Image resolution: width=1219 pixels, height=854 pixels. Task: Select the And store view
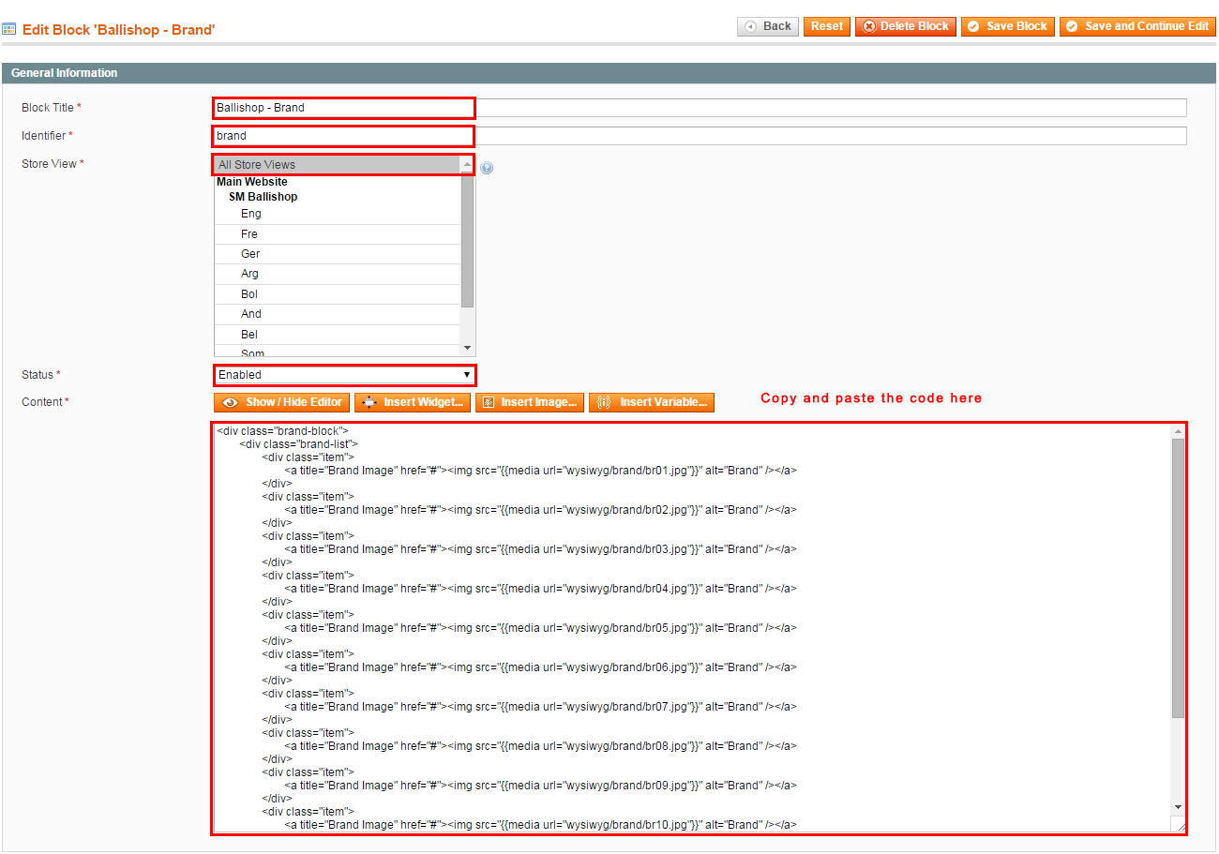[x=338, y=314]
